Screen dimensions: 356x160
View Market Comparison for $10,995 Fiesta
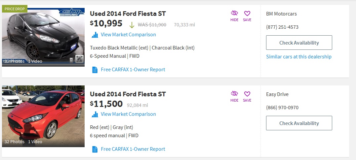coord(128,35)
